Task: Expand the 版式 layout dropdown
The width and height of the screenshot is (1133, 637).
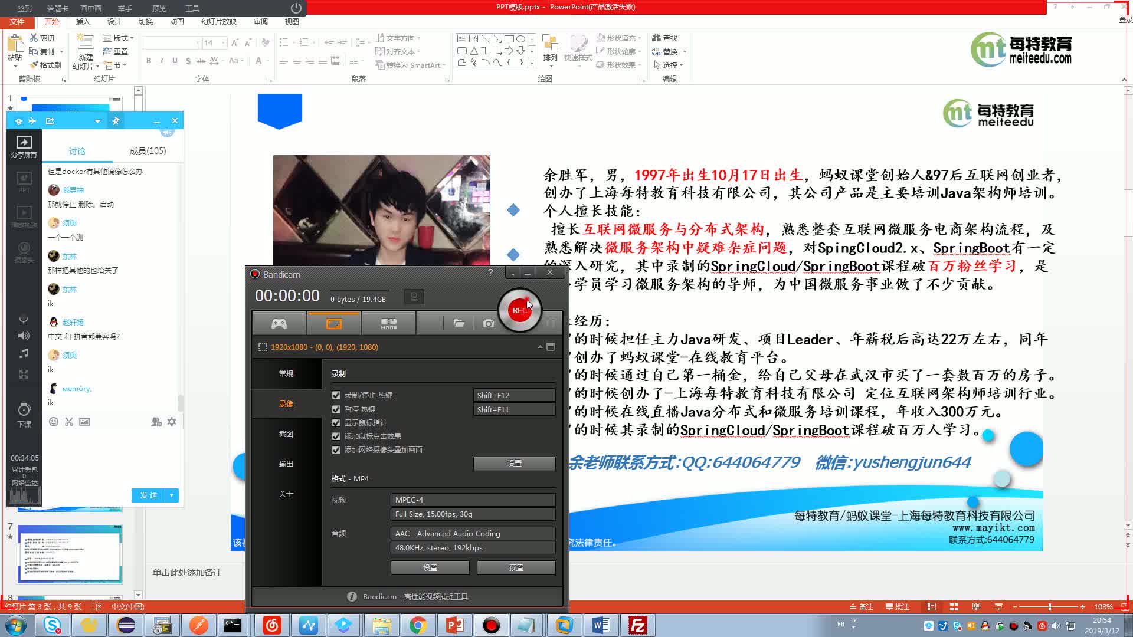Action: point(118,38)
